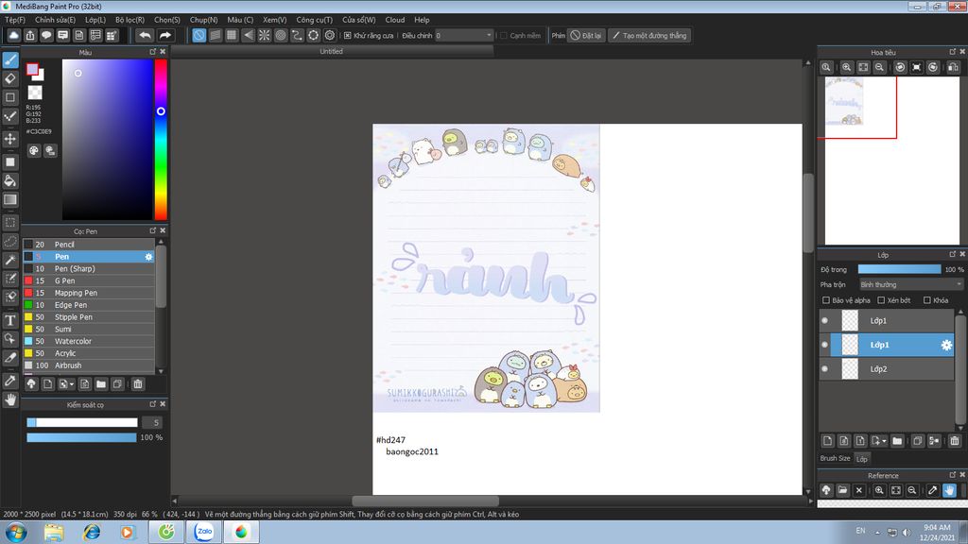The width and height of the screenshot is (968, 544).
Task: Pick the eyedropper in Reference panel
Action: (933, 490)
